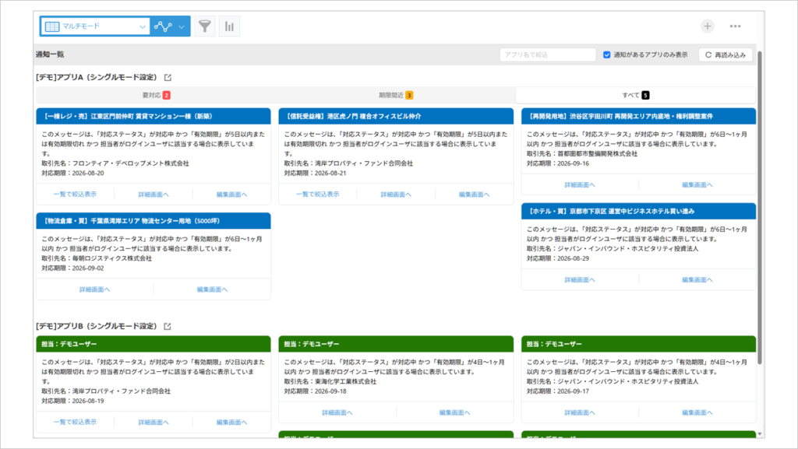Click 一覧で絞込表示 on 港区虎ノ門 card

(318, 194)
